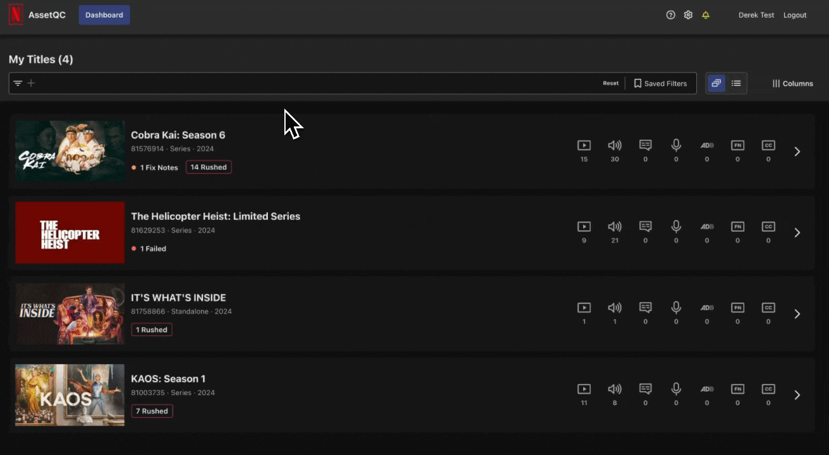The height and width of the screenshot is (455, 829).
Task: Click the audio description icon for The Helicopter Heist
Action: (707, 226)
